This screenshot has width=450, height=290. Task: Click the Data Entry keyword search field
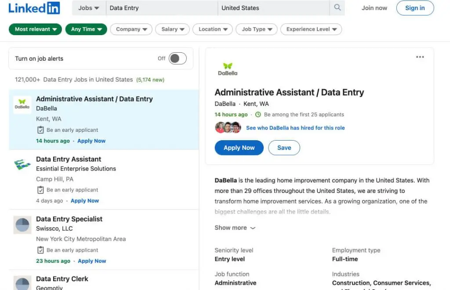(x=162, y=8)
